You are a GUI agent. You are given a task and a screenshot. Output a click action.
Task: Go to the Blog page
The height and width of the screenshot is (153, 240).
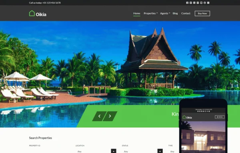[x=175, y=14]
